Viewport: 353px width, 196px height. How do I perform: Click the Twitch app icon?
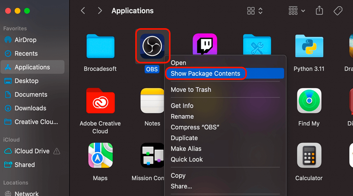coord(205,45)
